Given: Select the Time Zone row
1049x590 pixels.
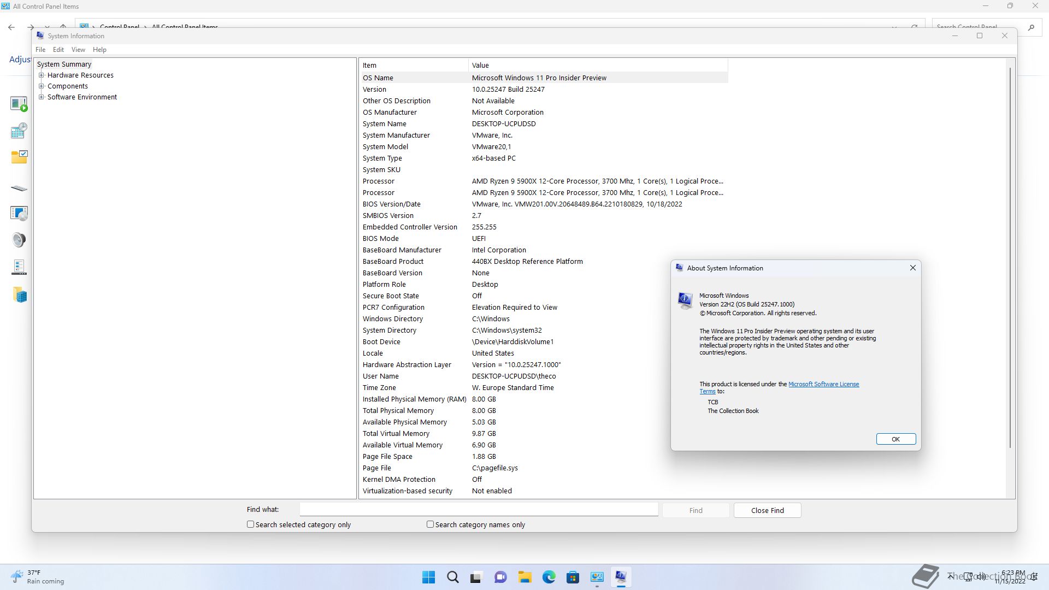Looking at the screenshot, I should [x=544, y=387].
